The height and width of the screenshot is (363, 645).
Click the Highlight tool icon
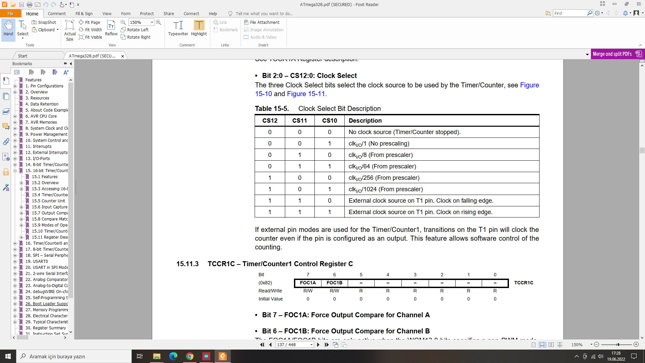(199, 26)
